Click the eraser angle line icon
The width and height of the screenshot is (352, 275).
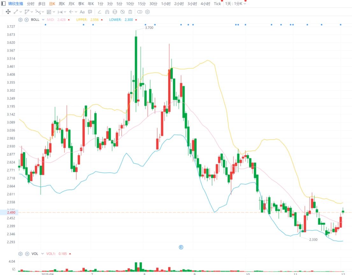tap(99, 12)
